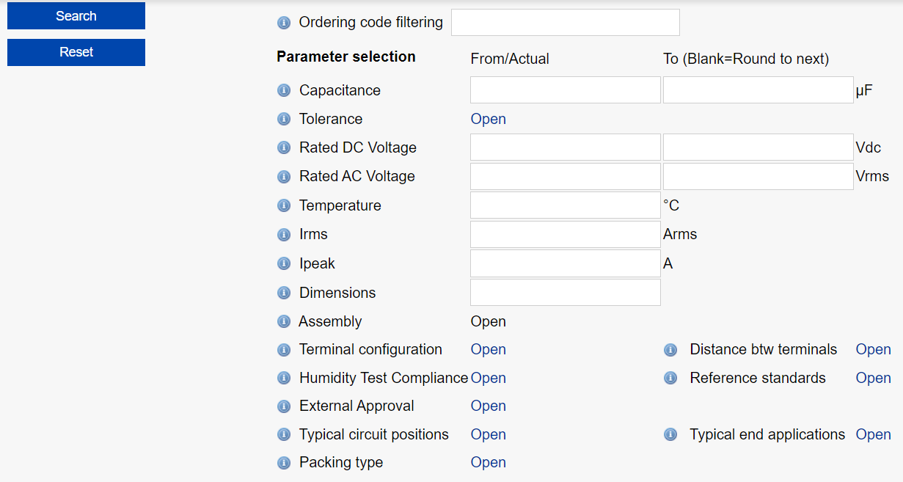Open Typical circuit positions options
903x482 pixels.
click(x=489, y=434)
